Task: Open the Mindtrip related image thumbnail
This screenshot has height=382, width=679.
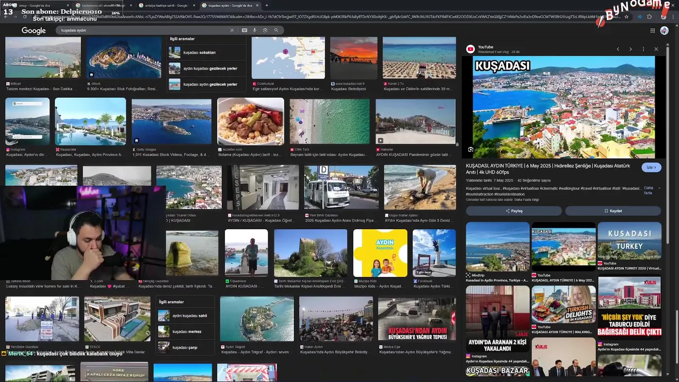Action: [498, 247]
